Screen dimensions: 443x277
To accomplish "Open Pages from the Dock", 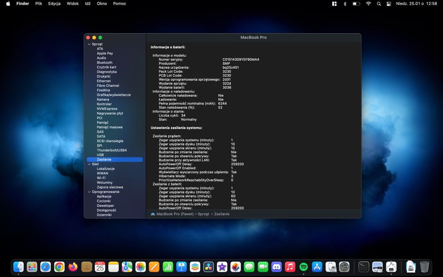I will pyautogui.click(x=154, y=266).
